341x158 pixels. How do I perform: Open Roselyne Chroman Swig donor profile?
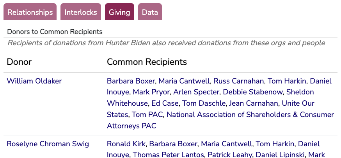48,144
